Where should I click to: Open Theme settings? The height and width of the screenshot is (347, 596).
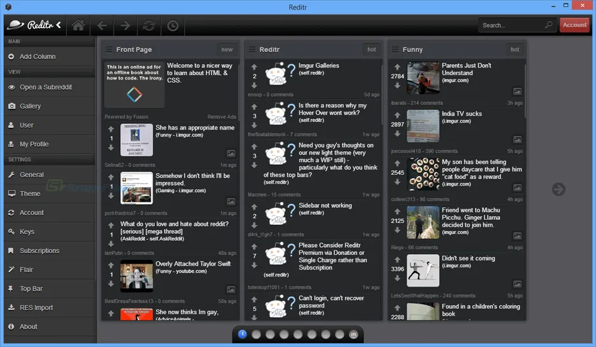pyautogui.click(x=50, y=194)
